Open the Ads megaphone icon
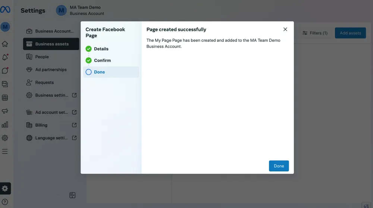Viewport: 373px width, 208px height. 5,111
